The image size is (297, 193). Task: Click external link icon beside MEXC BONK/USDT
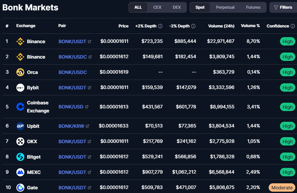89,172
